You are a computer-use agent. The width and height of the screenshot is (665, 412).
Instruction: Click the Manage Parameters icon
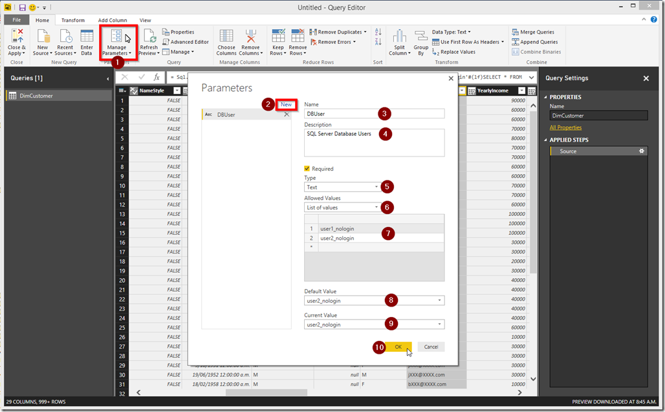[116, 36]
